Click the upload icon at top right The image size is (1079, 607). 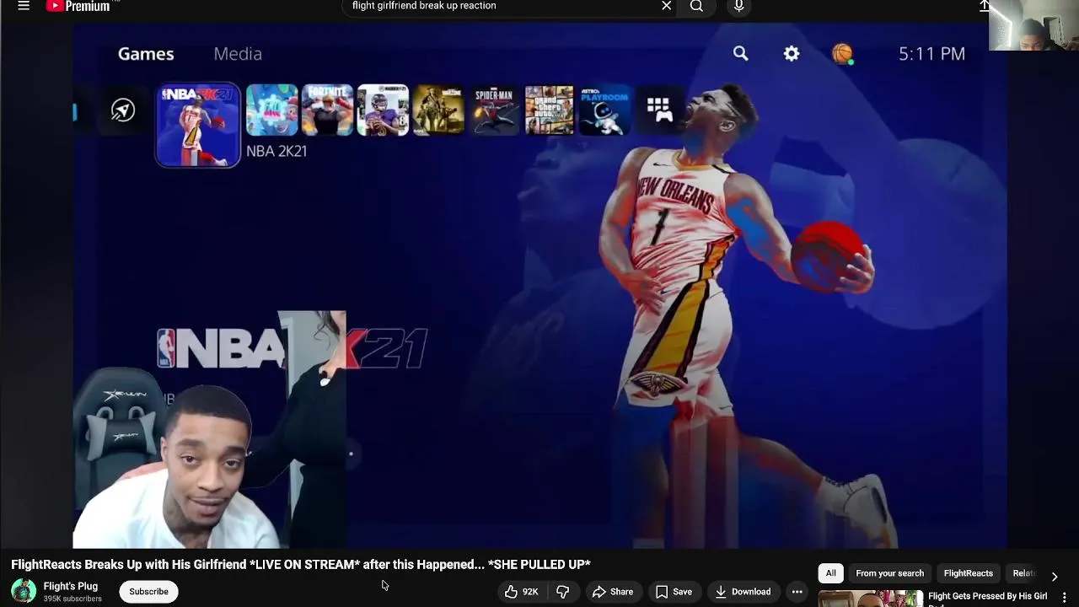[984, 6]
